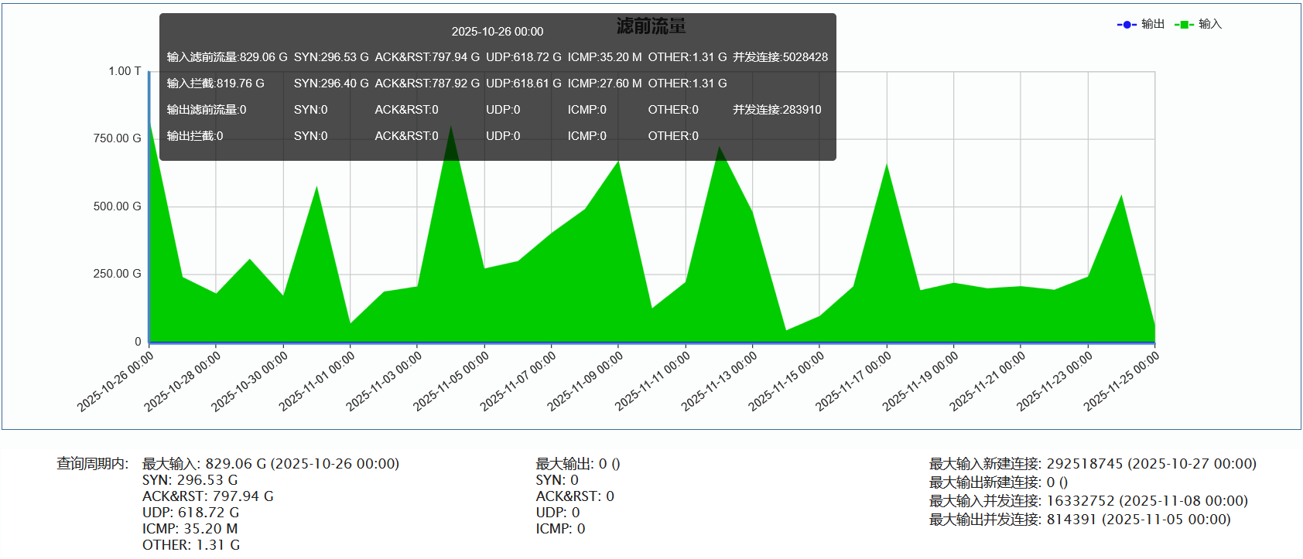
Task: Click the 并发连接:5028428 value in tooltip
Action: point(780,57)
